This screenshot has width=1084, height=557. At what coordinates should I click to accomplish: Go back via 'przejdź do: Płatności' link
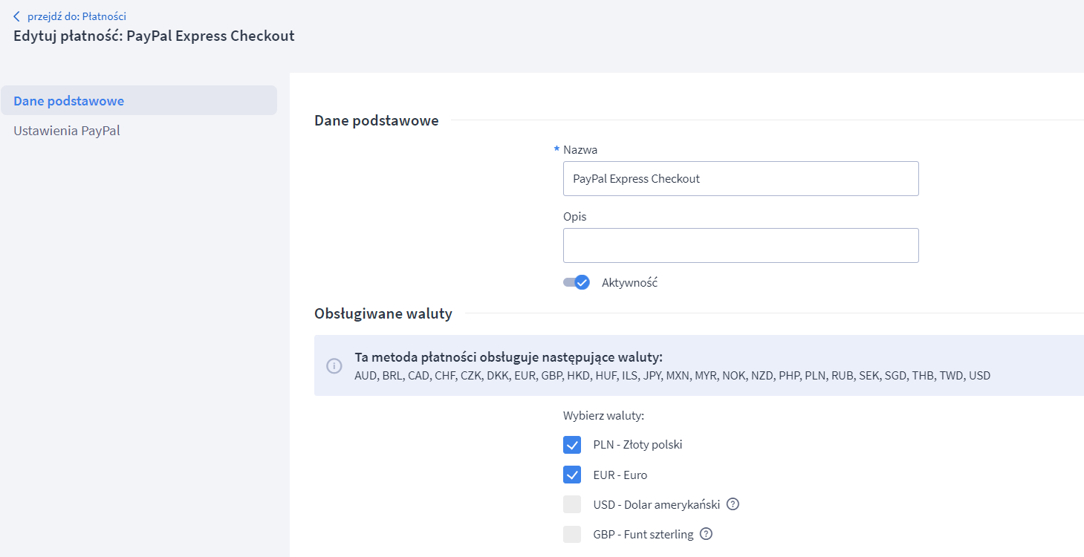[x=77, y=16]
